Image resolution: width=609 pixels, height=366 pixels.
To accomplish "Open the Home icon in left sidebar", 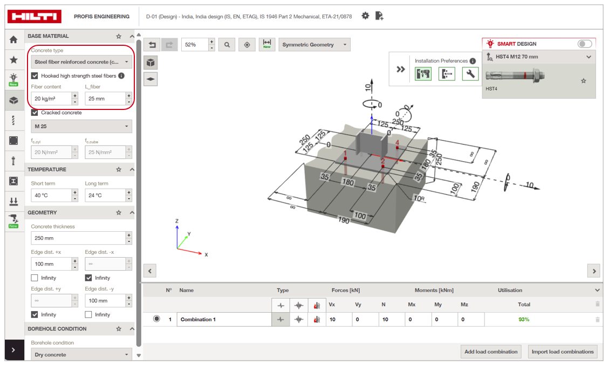I will (x=13, y=39).
